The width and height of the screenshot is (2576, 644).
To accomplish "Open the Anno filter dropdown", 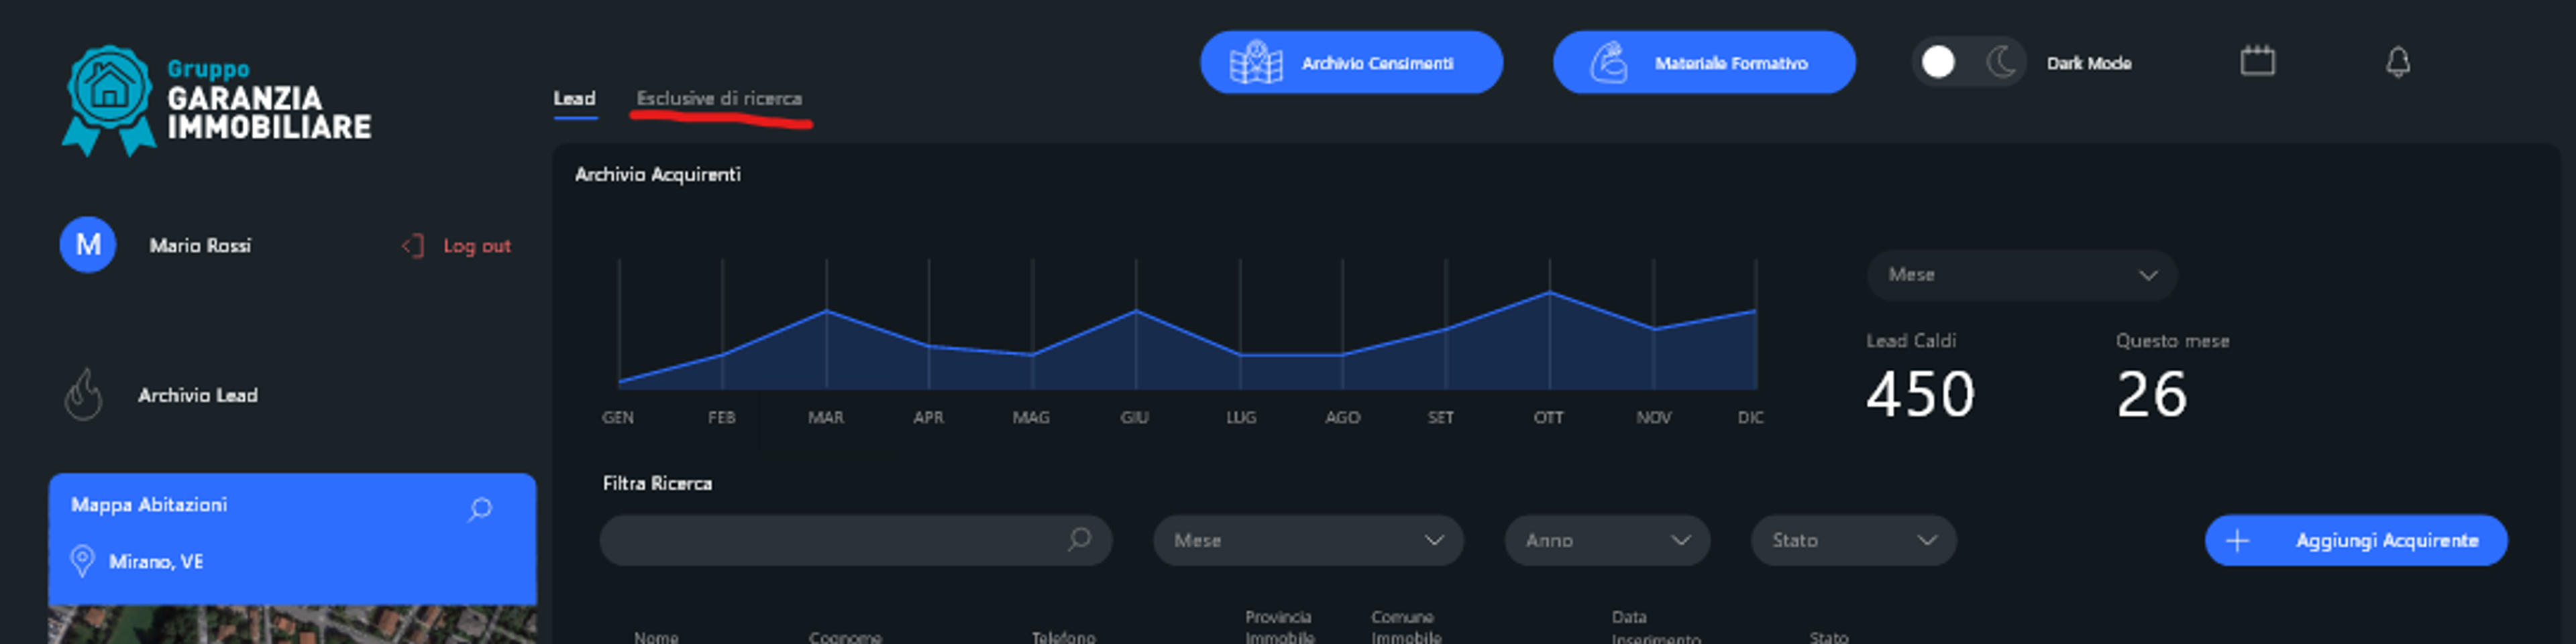I will (x=1607, y=540).
